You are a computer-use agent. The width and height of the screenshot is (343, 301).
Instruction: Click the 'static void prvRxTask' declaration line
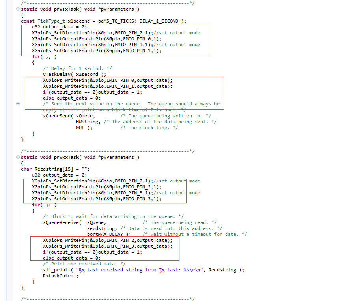(x=80, y=157)
